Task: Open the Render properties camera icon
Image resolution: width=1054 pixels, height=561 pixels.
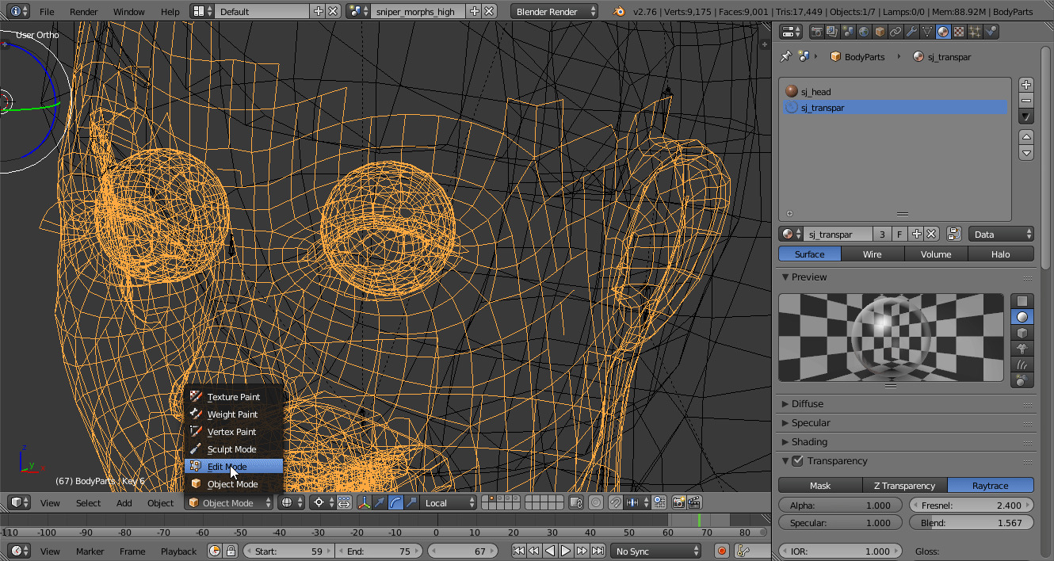Action: tap(815, 32)
